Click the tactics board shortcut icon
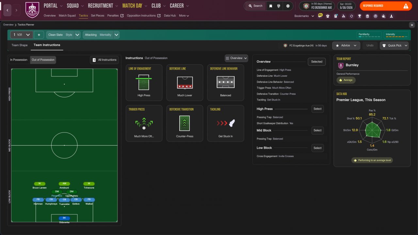 (x=336, y=16)
